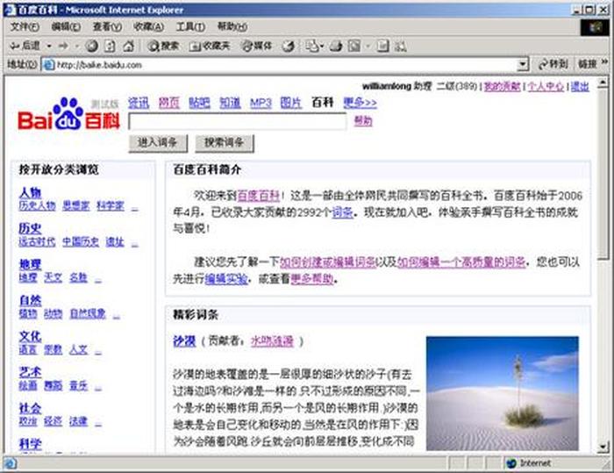This screenshot has height=473, width=614.
Task: Open the 查看(V) menu
Action: click(x=107, y=26)
